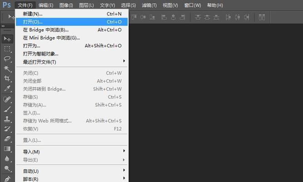Select the Dodge tool
Image resolution: width=303 pixels, height=182 pixels.
coord(7,169)
